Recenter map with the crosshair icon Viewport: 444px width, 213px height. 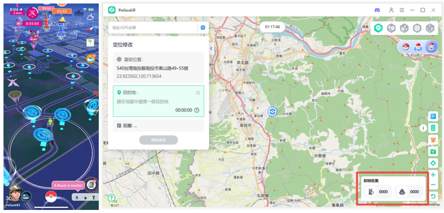pos(433,164)
